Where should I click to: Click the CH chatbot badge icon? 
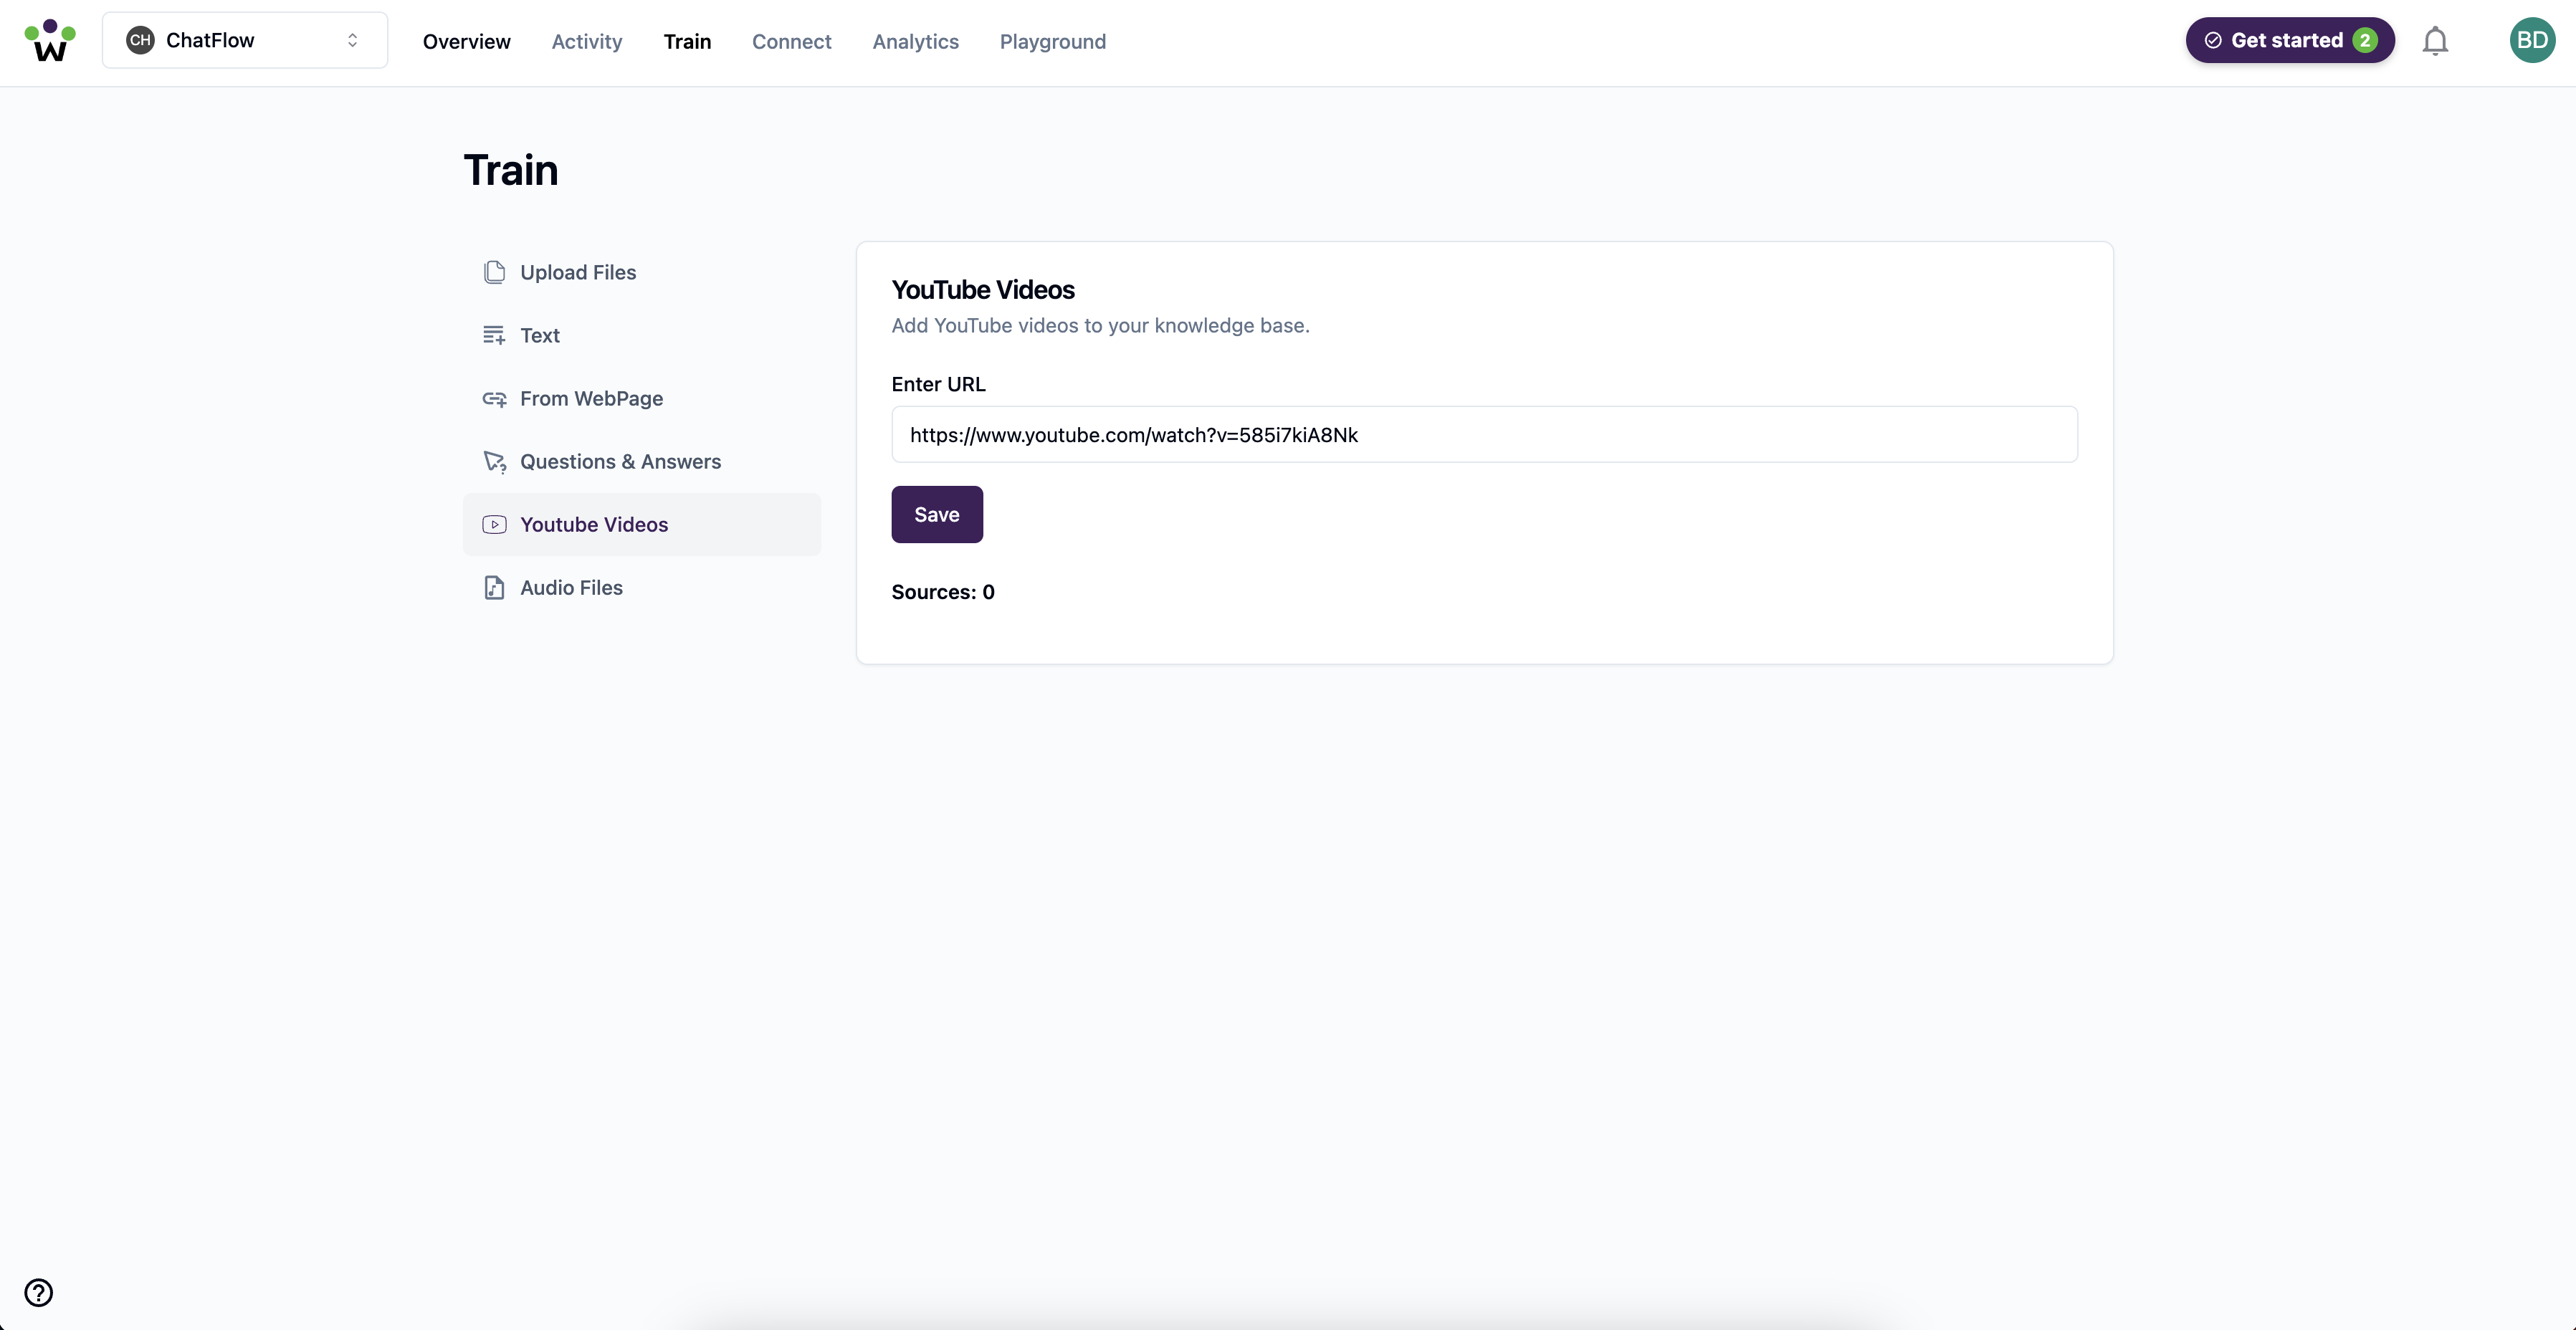[140, 40]
